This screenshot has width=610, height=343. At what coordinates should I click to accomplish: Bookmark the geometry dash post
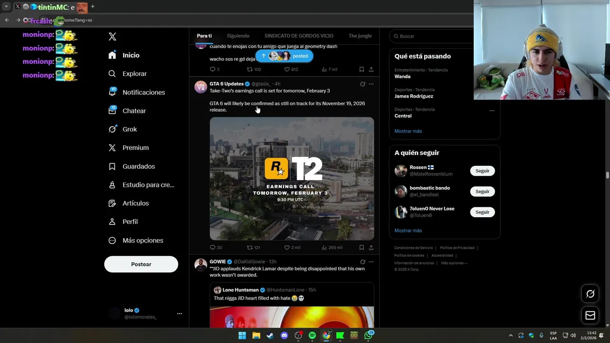click(x=362, y=69)
